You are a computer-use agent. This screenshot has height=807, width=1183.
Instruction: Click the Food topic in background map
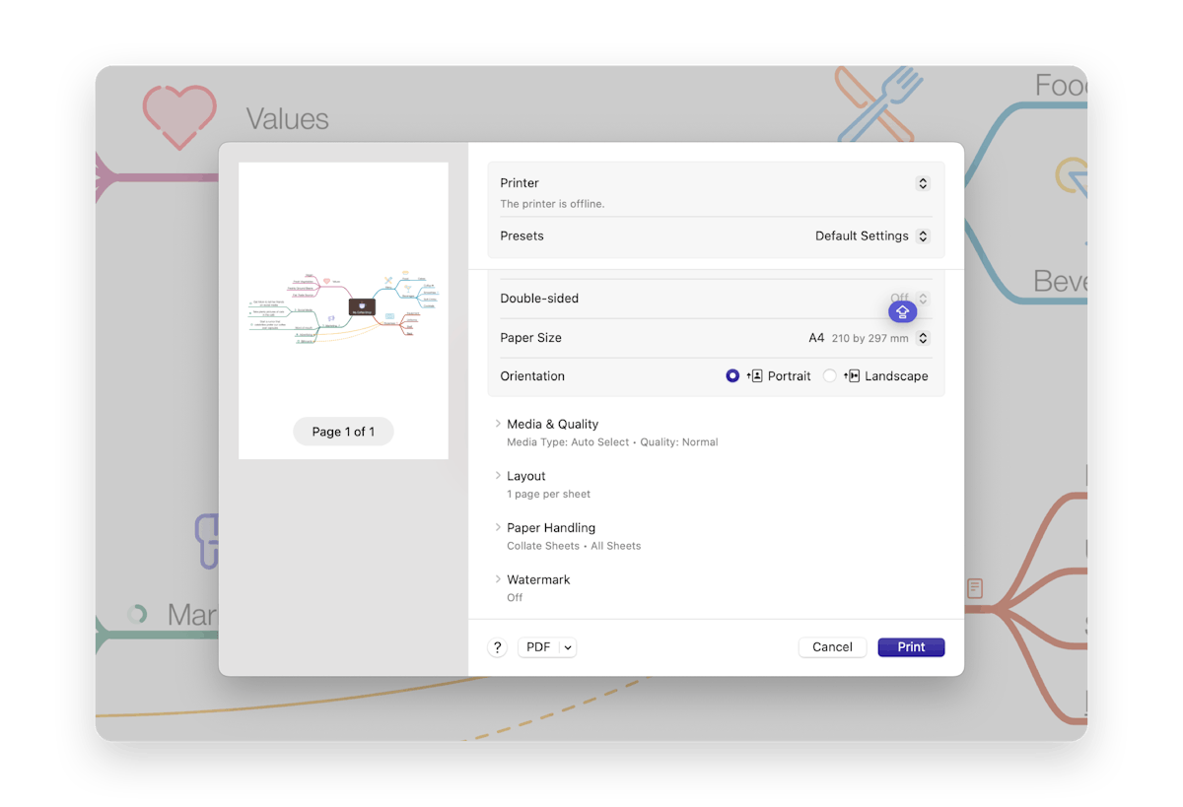(1061, 86)
